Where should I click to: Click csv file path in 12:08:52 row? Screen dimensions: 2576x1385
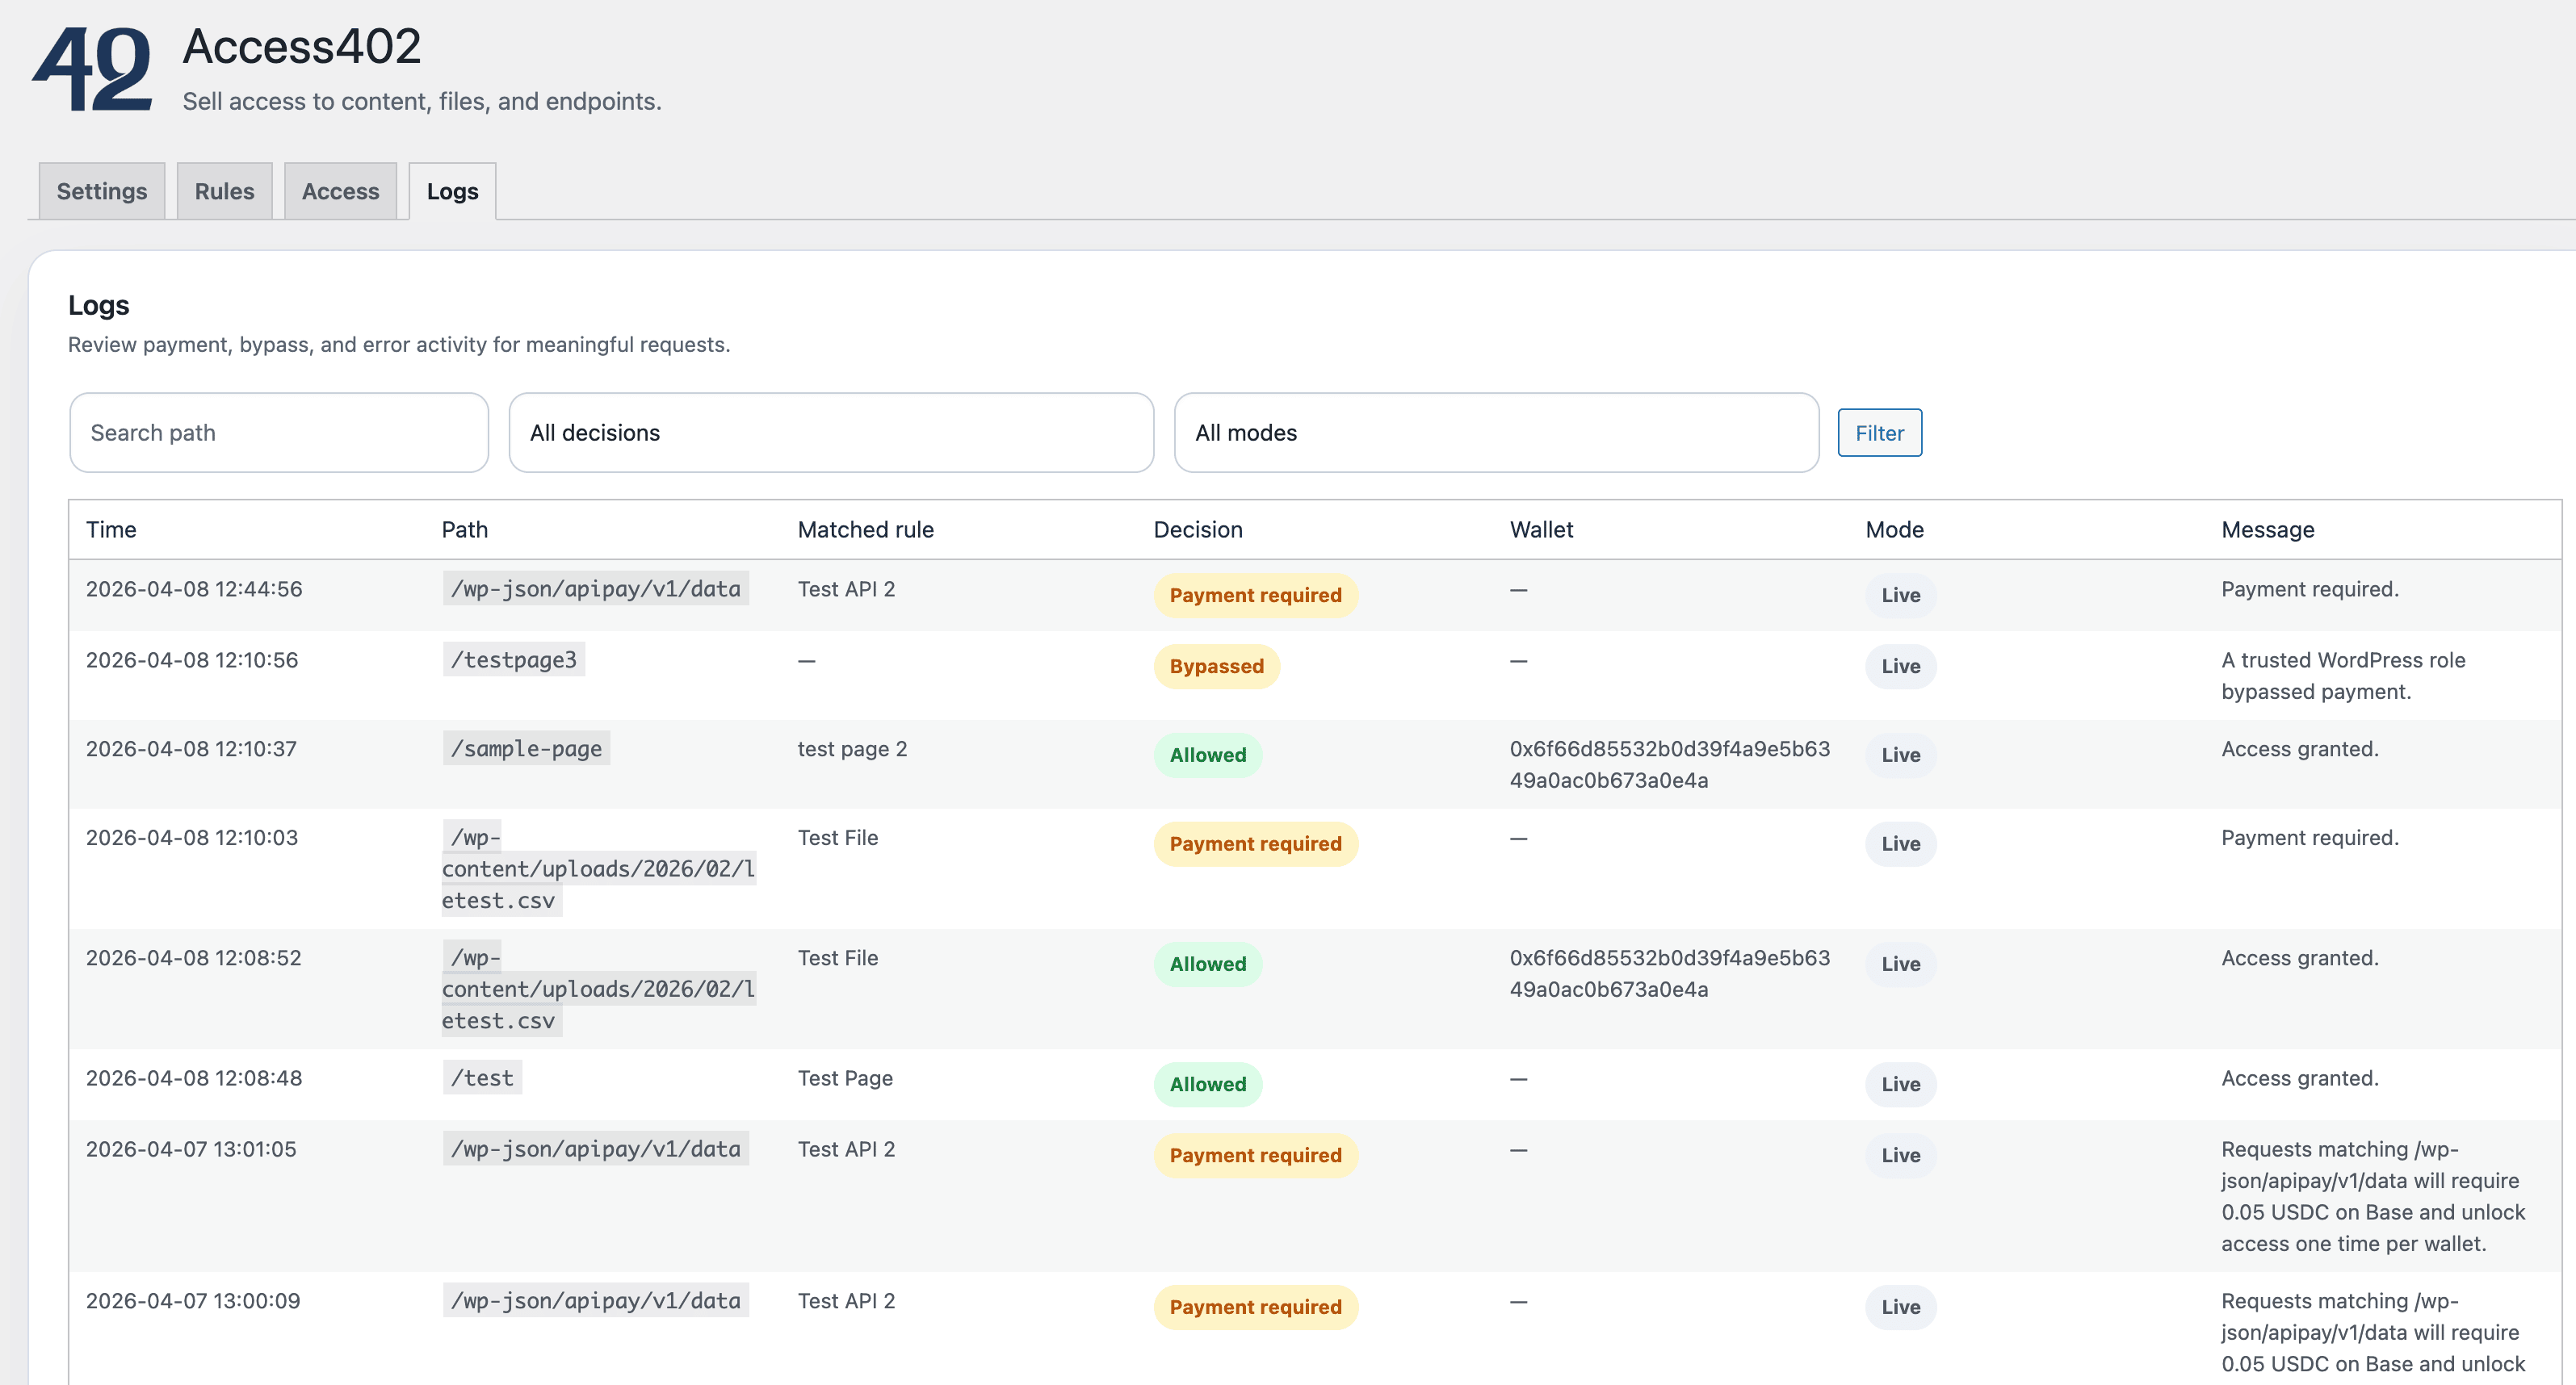(598, 988)
